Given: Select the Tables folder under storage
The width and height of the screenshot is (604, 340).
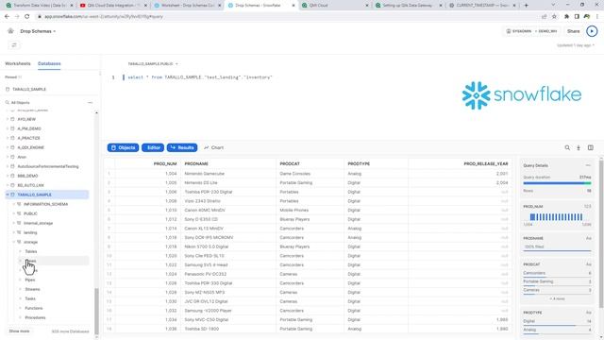Looking at the screenshot, I should click(x=31, y=251).
